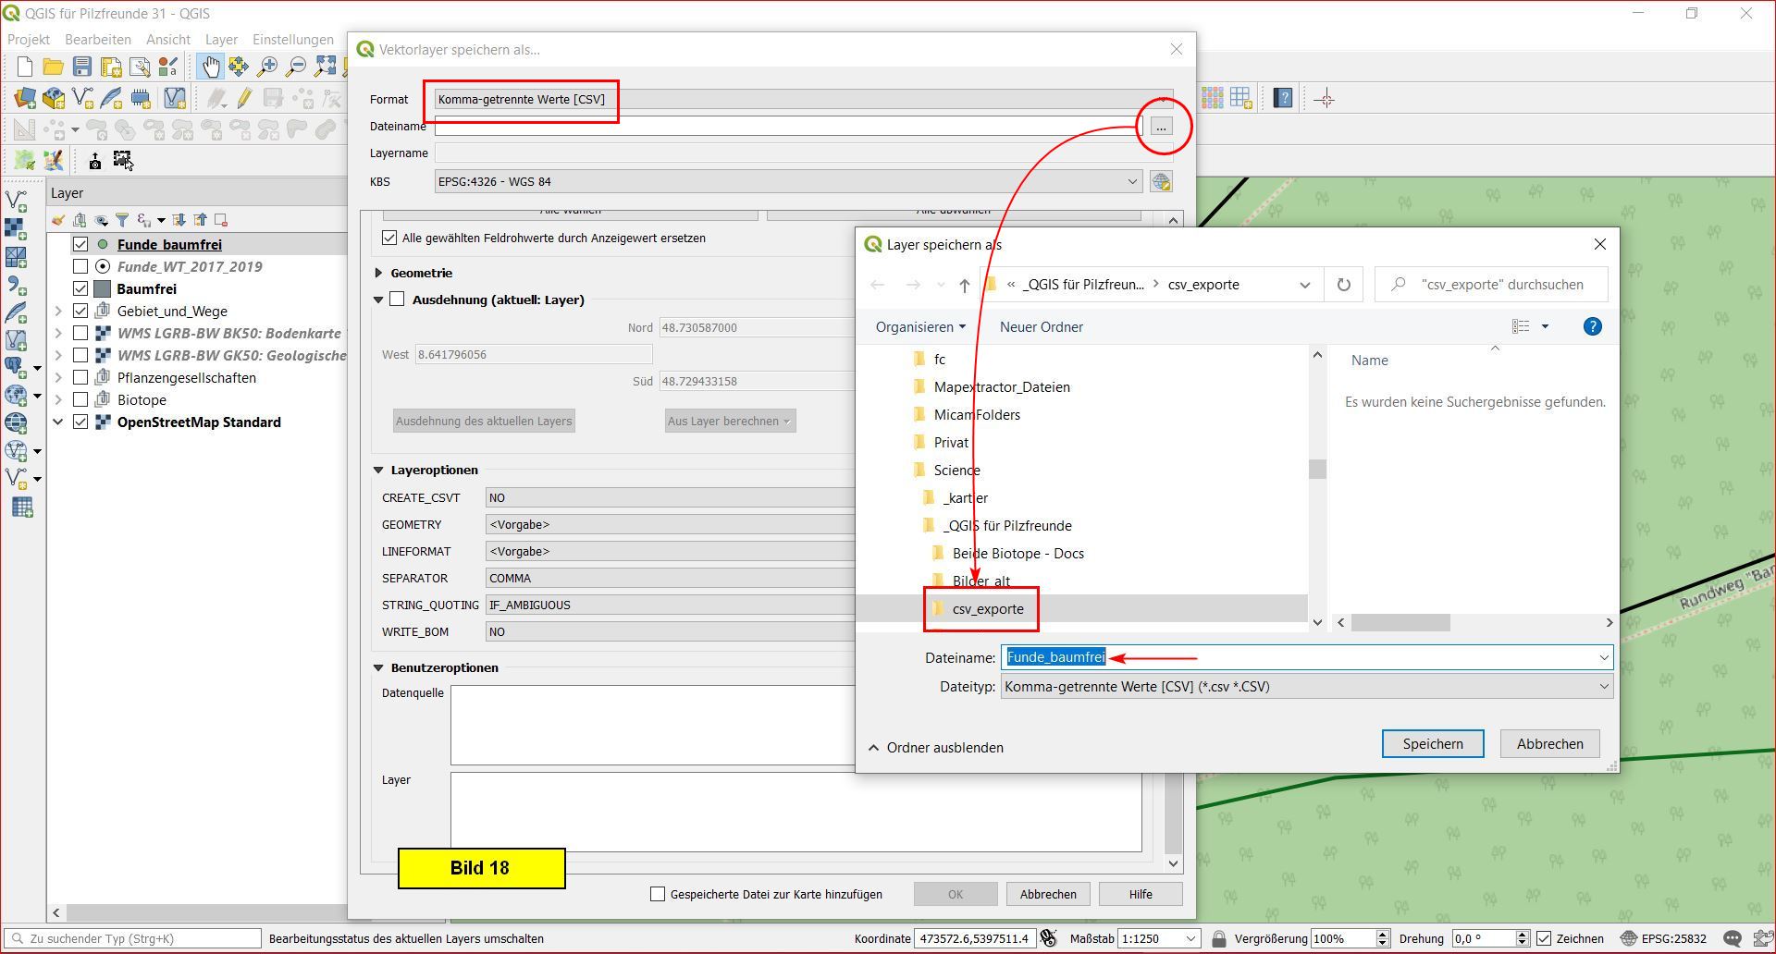The height and width of the screenshot is (954, 1776).
Task: Enable the Ausdehnung (aktuell: Layer) checkbox
Action: 398,300
